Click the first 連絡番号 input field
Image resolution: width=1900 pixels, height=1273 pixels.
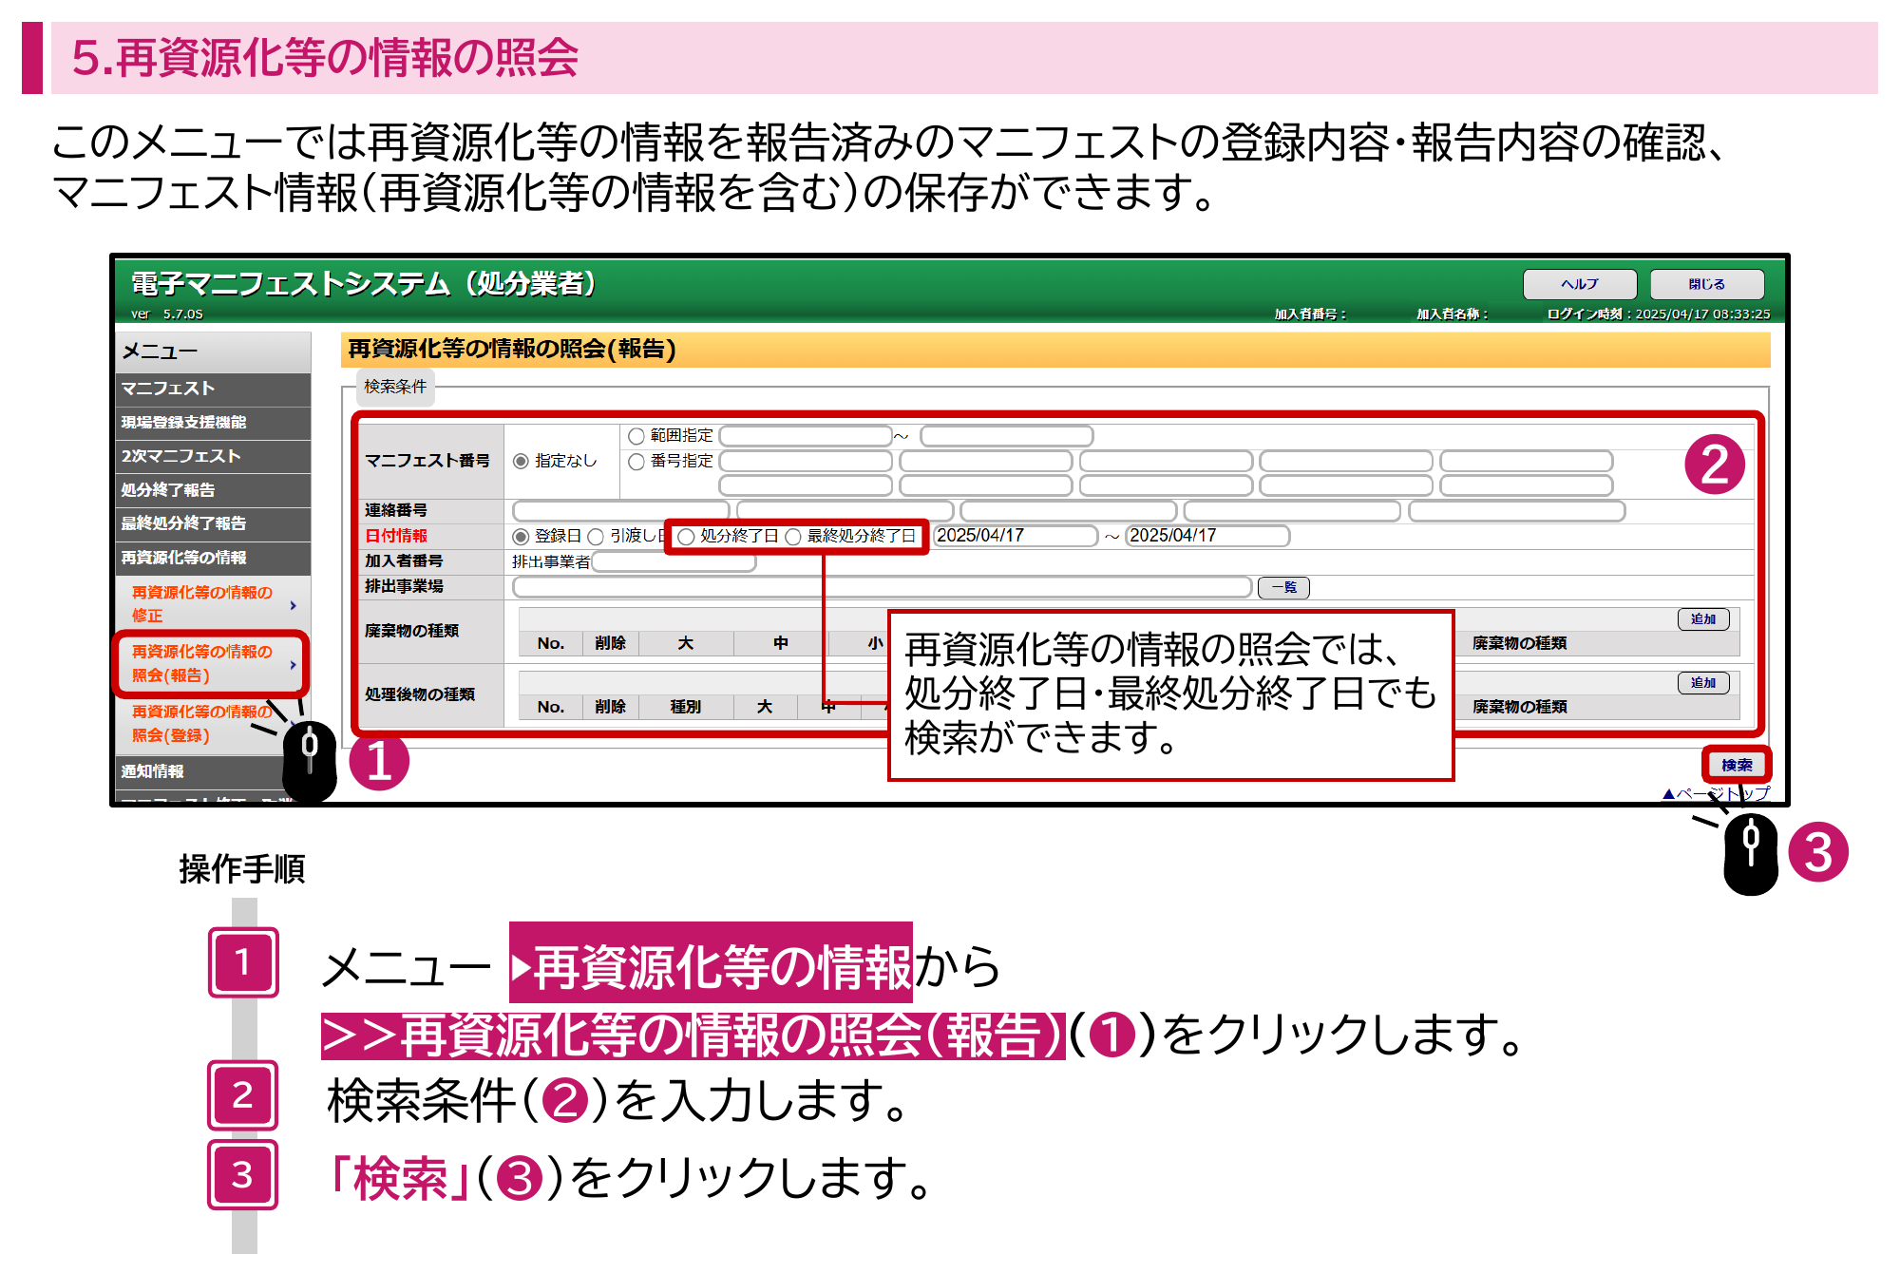pyautogui.click(x=621, y=511)
